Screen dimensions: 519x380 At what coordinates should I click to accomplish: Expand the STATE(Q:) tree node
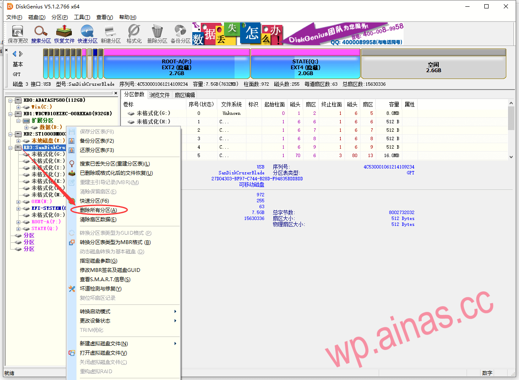pyautogui.click(x=18, y=229)
